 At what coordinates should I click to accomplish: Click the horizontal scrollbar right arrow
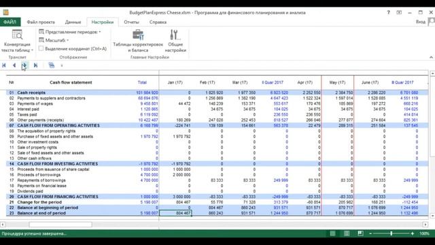[425, 224]
